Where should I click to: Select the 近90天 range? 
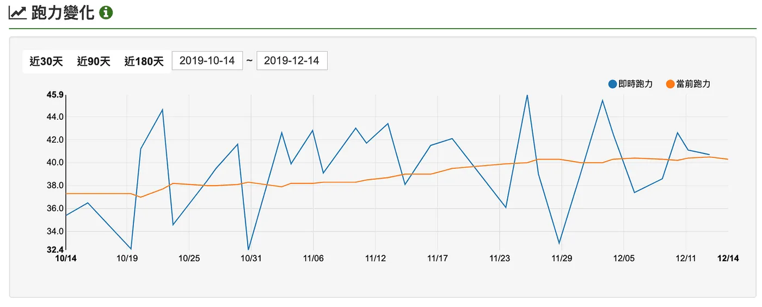(x=94, y=62)
